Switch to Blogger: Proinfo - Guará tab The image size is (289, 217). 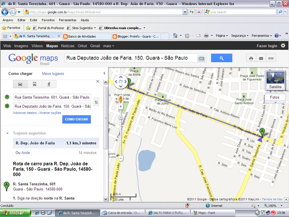coord(136,36)
